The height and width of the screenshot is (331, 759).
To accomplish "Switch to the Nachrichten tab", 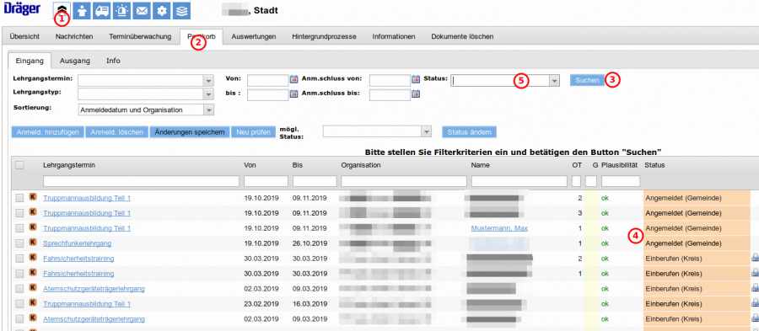I will pos(74,36).
